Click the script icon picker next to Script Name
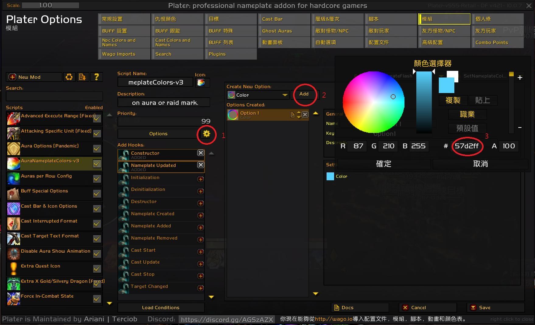Viewport: 535px width, 325px height. (201, 83)
